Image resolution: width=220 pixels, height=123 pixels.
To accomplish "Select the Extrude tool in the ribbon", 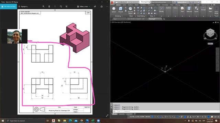I will coord(121,10).
